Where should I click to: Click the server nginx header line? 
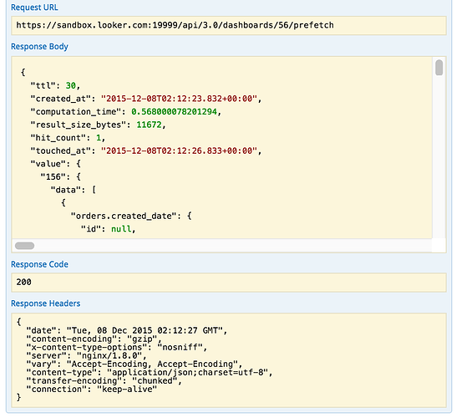[x=86, y=355]
